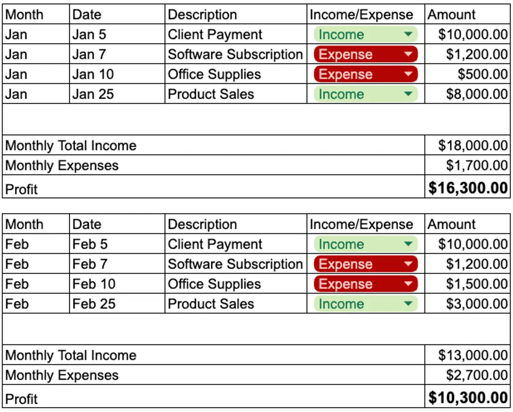Screen dimensions: 513x412
Task: Click the $18,000.00 Monthly Total Income cell
Action: (x=468, y=145)
